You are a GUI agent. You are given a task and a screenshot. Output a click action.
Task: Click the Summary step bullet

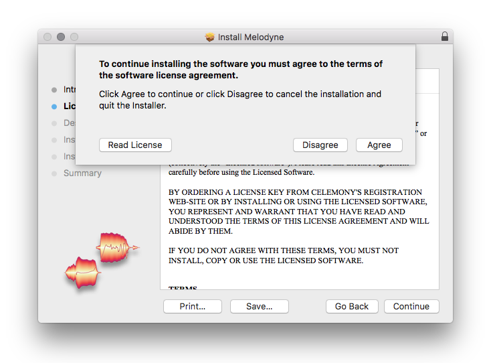coord(54,173)
